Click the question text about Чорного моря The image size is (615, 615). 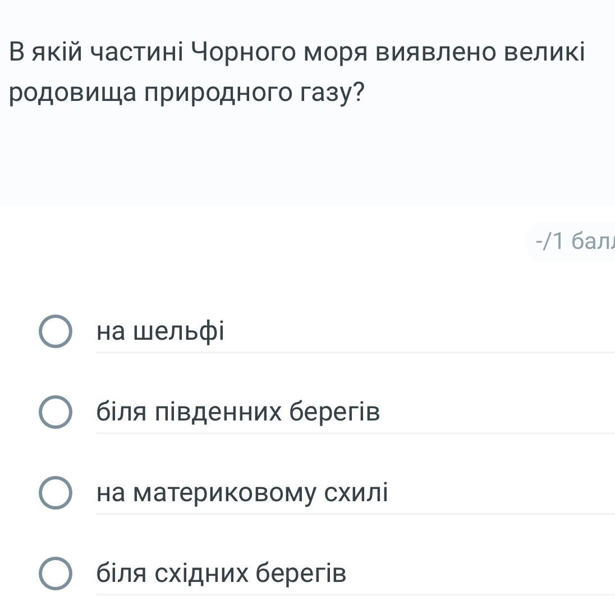coord(297,73)
